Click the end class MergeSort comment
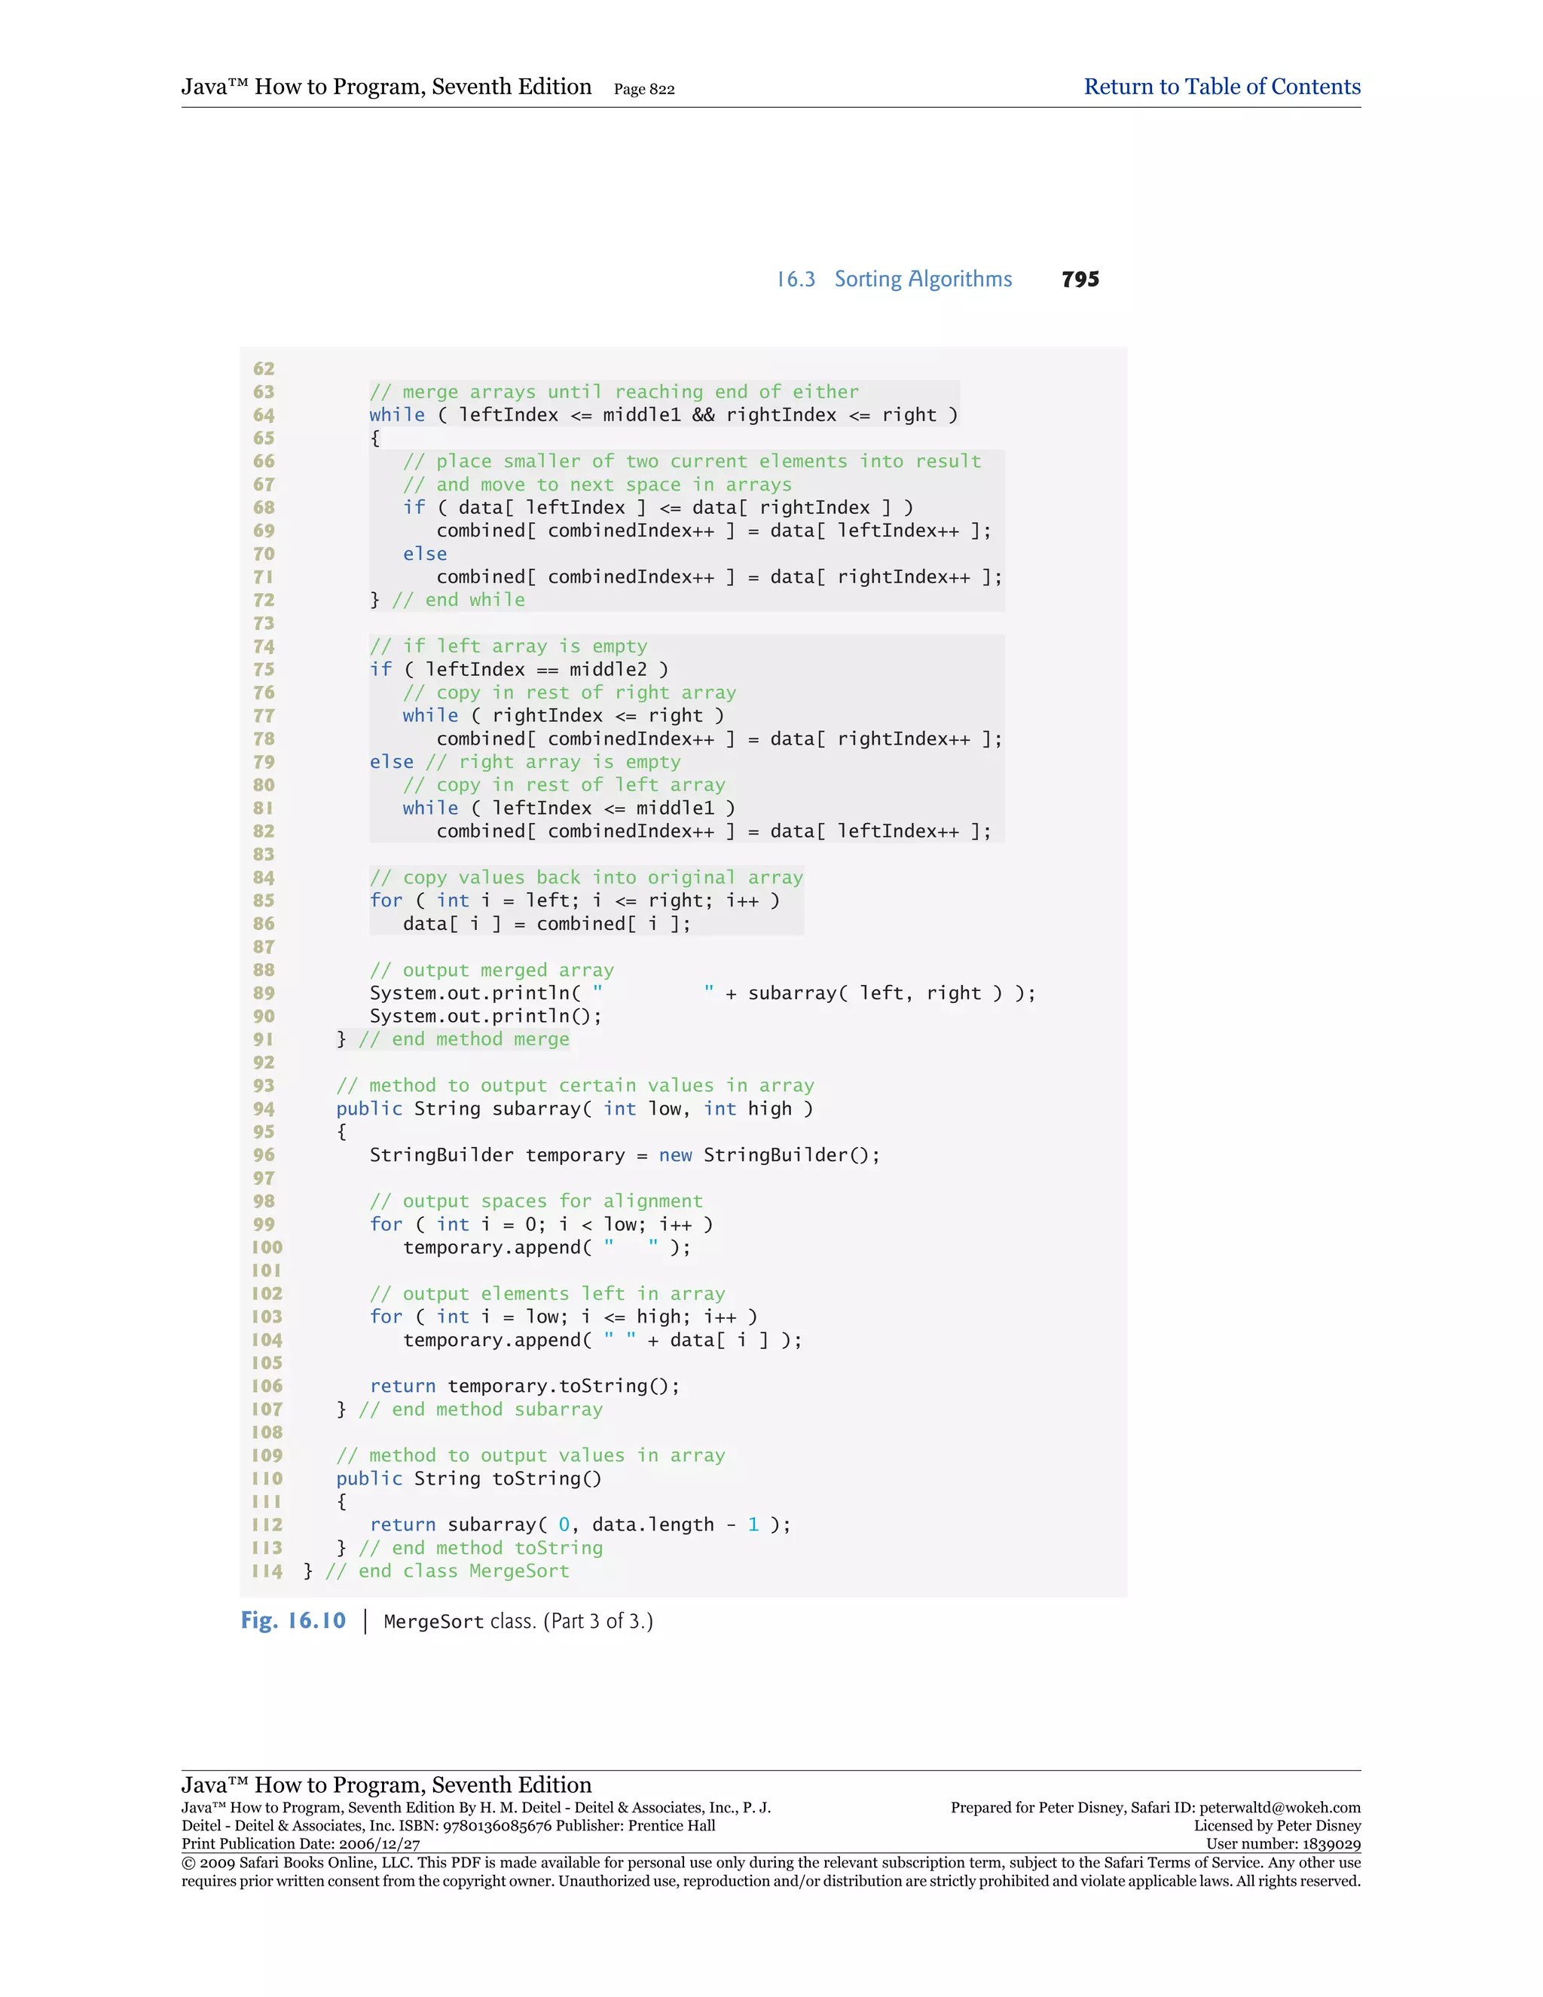1543x1997 pixels. pos(447,1571)
